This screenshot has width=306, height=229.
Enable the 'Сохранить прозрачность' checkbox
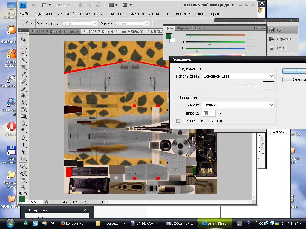click(x=178, y=121)
